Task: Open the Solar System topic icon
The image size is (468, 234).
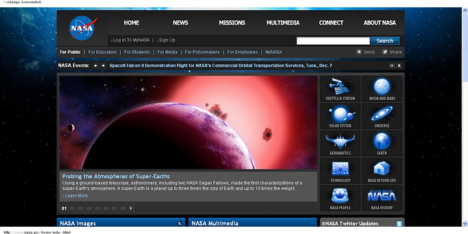Action: pyautogui.click(x=340, y=116)
